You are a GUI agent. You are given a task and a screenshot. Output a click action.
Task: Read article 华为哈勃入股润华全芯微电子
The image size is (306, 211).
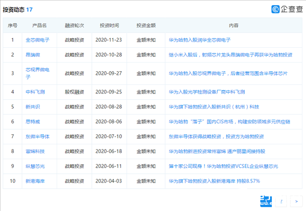point(199,40)
